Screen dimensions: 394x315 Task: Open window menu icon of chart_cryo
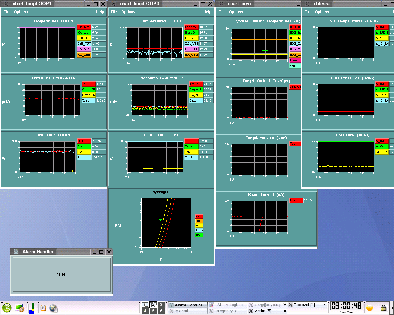(221, 4)
